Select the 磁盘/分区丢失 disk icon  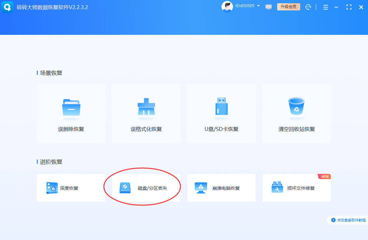click(x=125, y=188)
